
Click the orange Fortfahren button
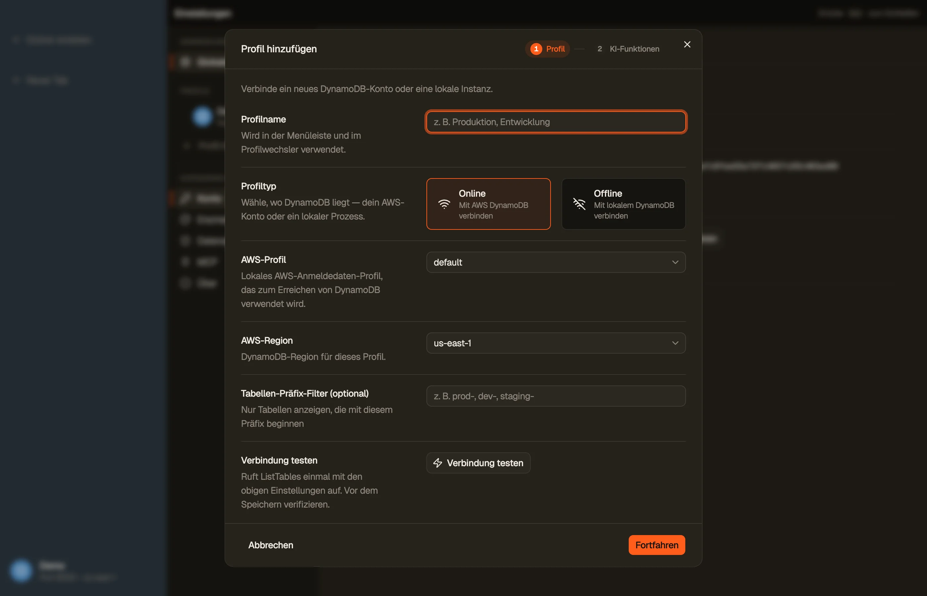pyautogui.click(x=657, y=545)
